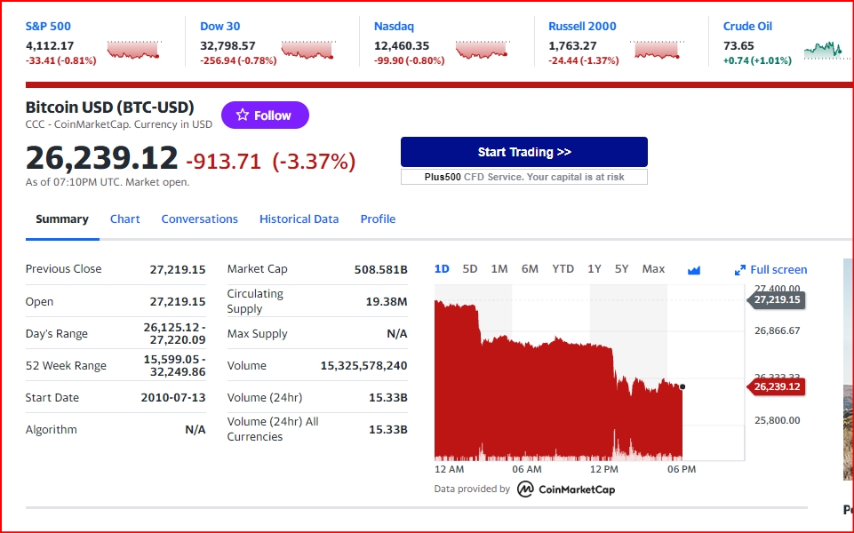Screen dimensions: 854x533
Task: Open the Chart tab
Action: (124, 219)
